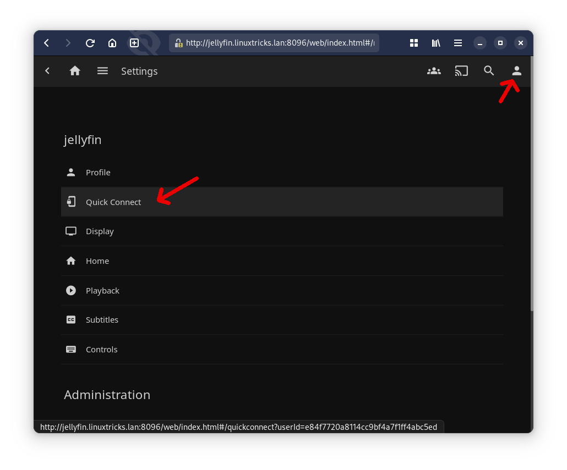This screenshot has width=567, height=470.
Task: Open the Display settings entry
Action: (x=282, y=231)
